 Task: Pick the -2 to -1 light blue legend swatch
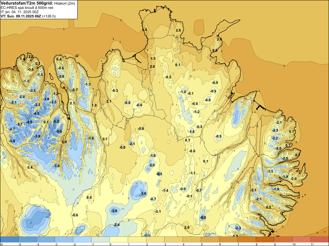point(82,239)
